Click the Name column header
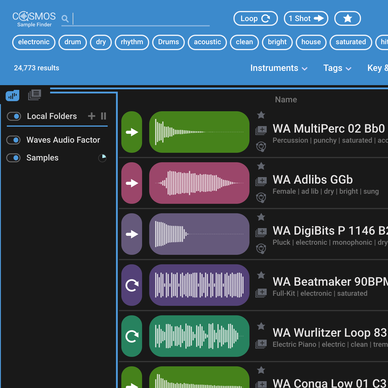The image size is (388, 388). pos(286,100)
